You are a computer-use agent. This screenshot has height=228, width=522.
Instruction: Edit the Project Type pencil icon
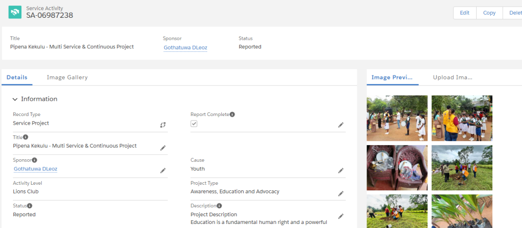[x=341, y=193]
